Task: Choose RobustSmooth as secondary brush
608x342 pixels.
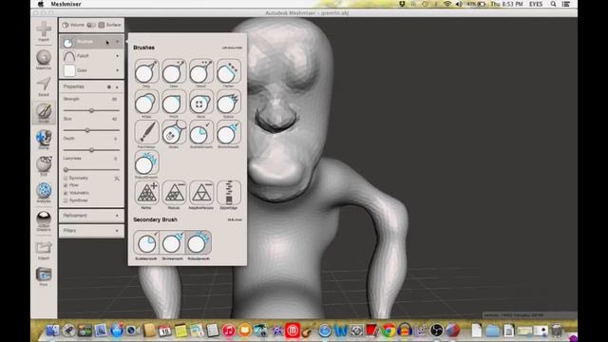Action: tap(199, 242)
